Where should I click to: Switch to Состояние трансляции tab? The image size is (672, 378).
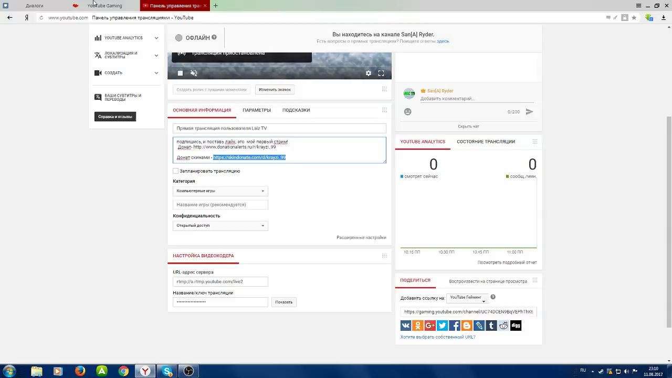pyautogui.click(x=486, y=141)
